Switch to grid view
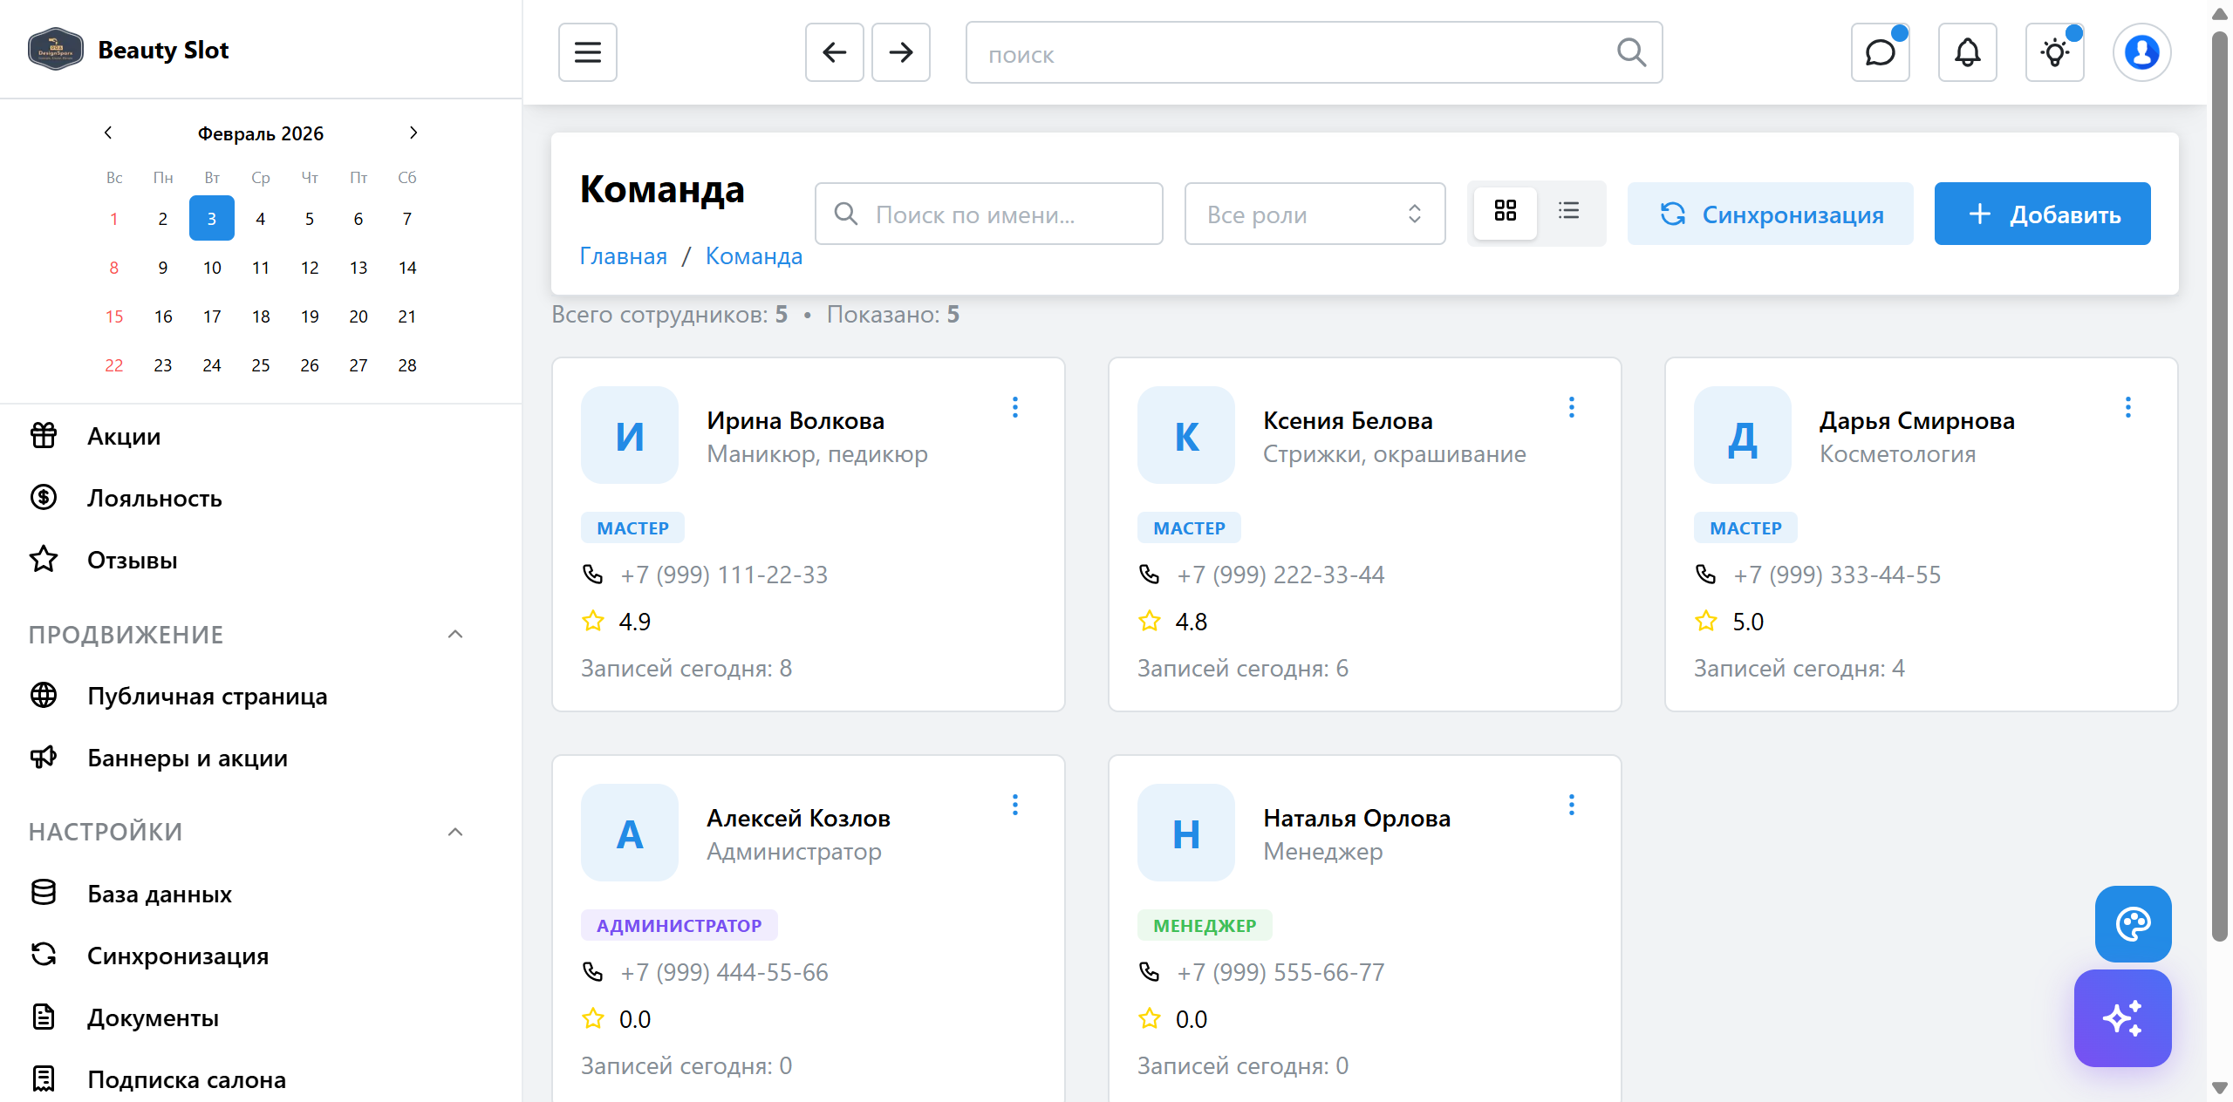Screen dimensions: 2233x1102 pyautogui.click(x=1505, y=212)
